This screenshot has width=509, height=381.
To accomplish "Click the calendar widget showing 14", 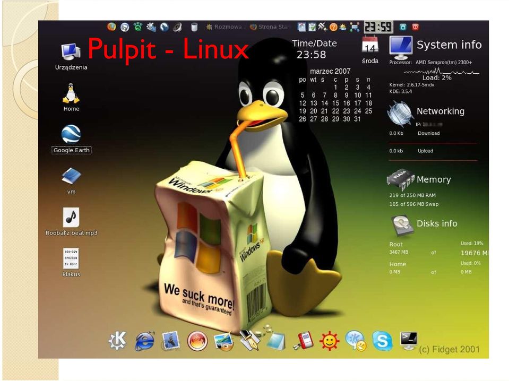I will 370,44.
